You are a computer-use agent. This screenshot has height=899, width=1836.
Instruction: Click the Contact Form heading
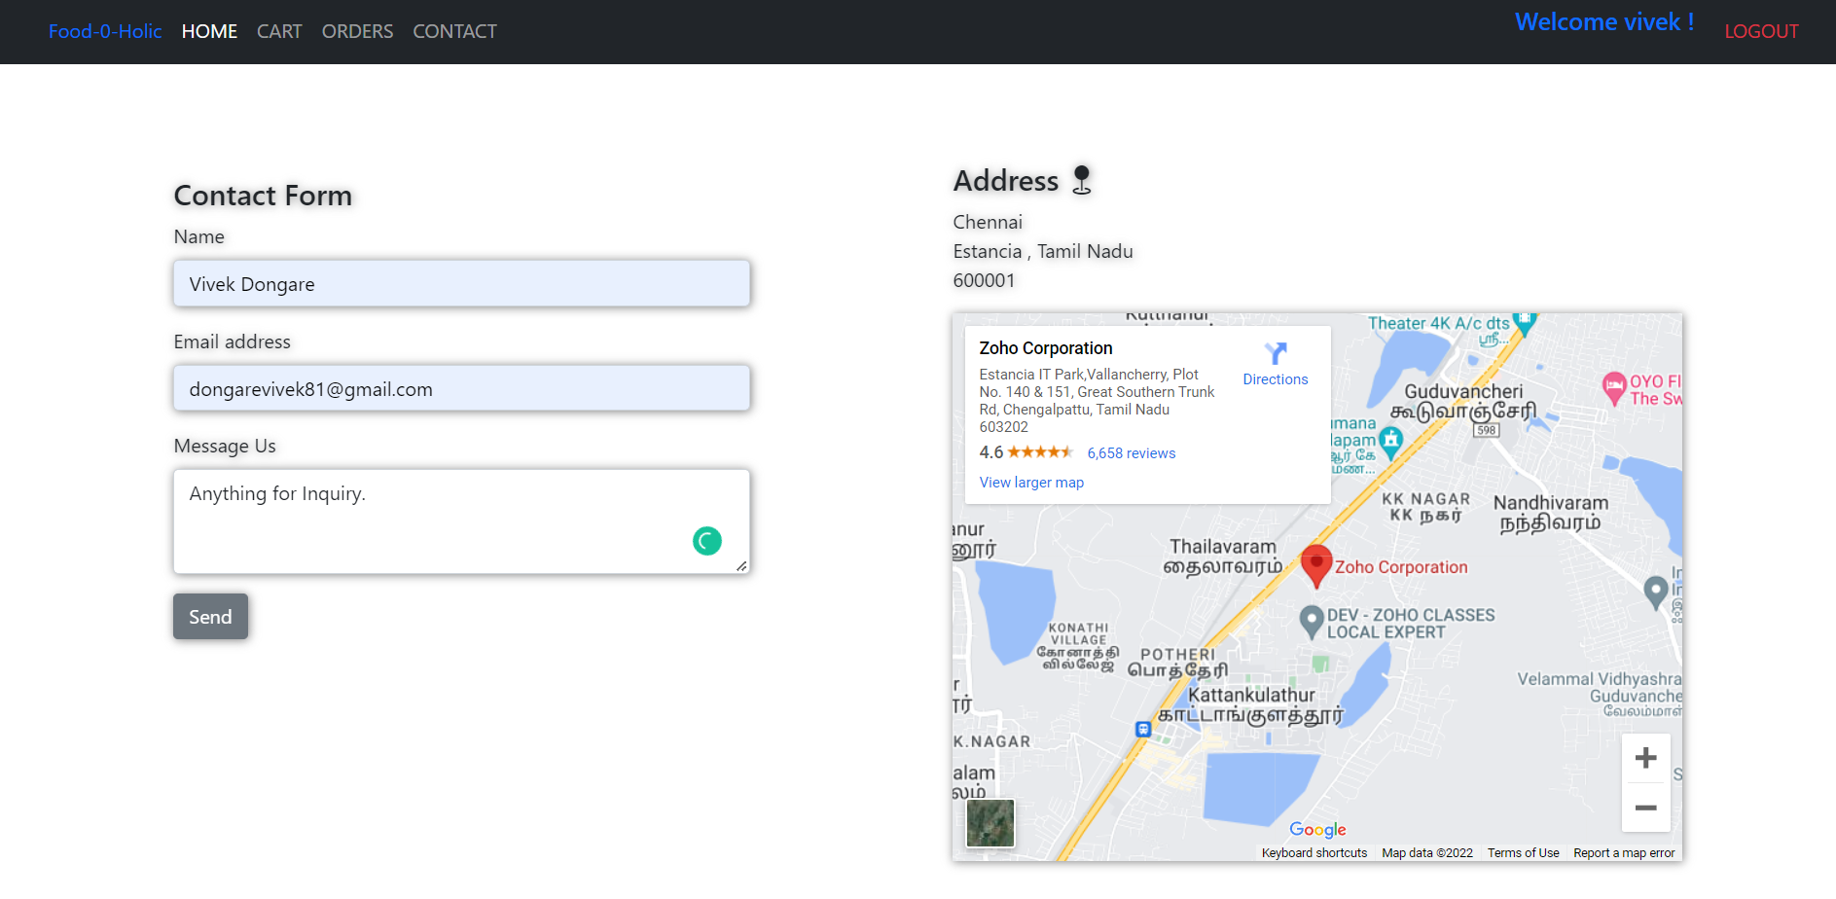coord(263,196)
